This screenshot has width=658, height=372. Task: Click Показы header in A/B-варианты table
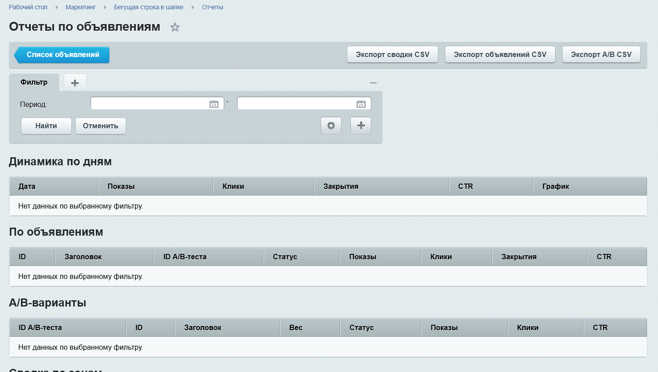pos(465,327)
